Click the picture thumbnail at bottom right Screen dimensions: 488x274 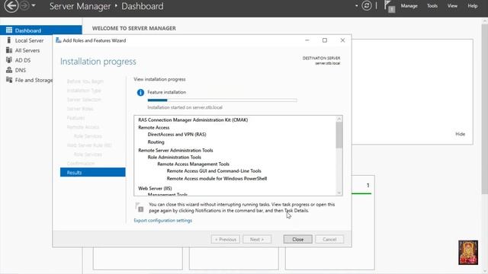[468, 253]
